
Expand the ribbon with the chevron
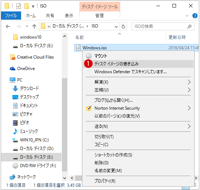[187, 16]
